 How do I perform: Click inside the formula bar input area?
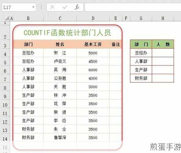133,7
